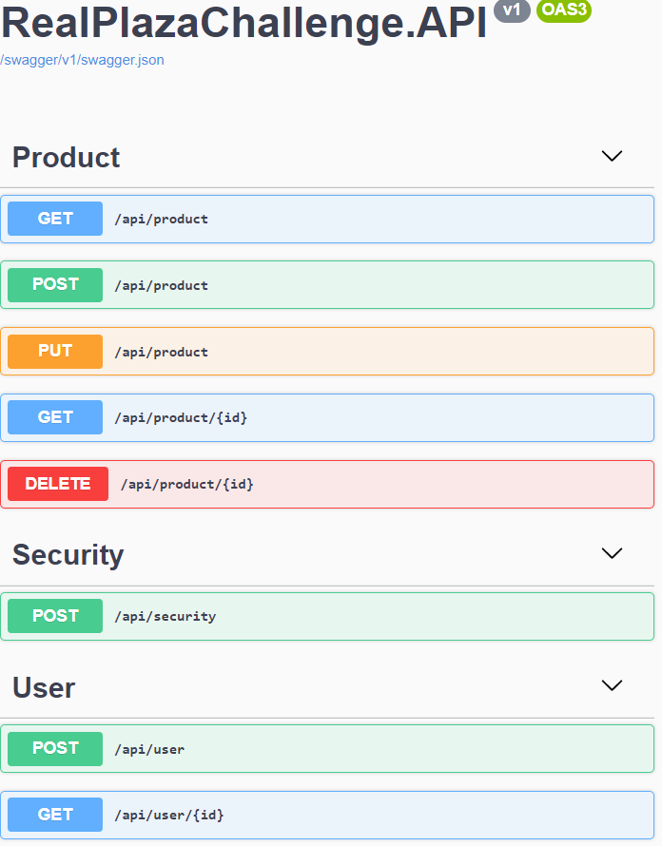Click the POST badge on /api/security

pyautogui.click(x=54, y=616)
